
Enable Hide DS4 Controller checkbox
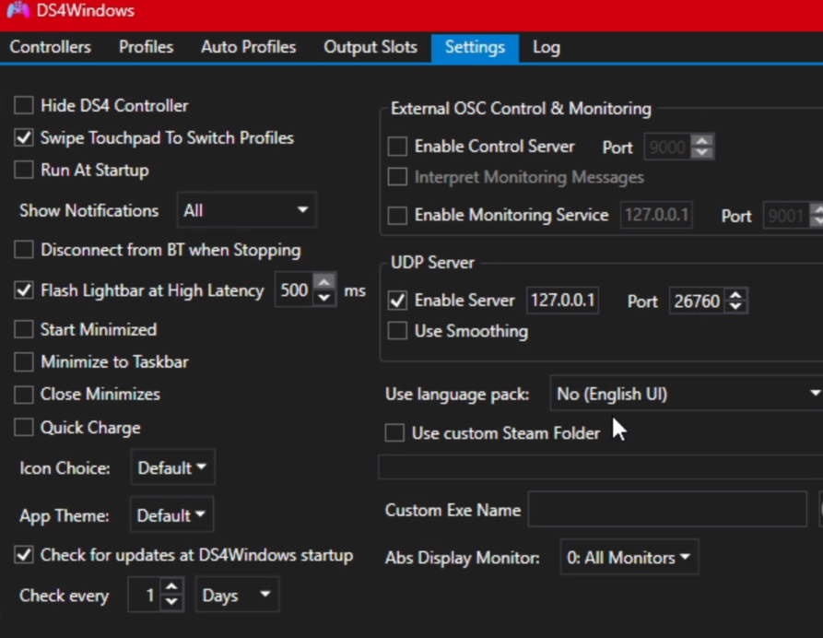24,105
